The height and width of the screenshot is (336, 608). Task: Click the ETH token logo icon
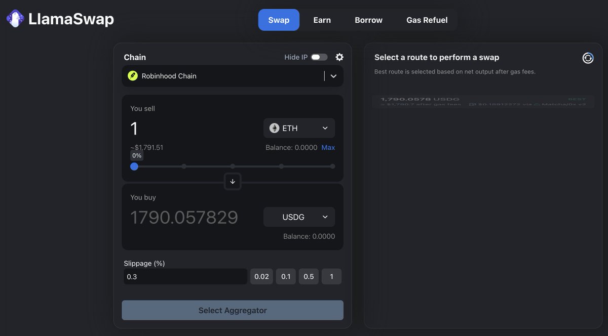click(x=274, y=128)
